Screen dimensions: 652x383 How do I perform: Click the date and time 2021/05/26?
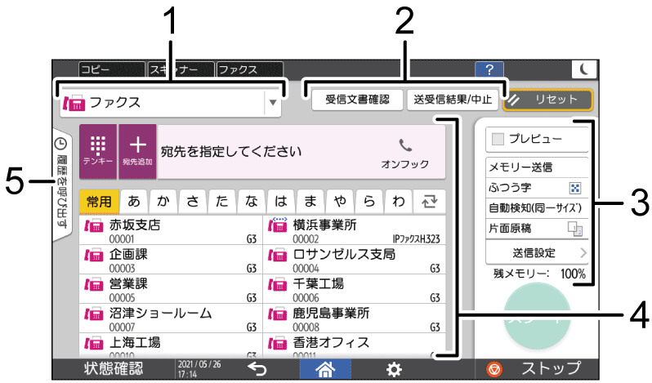199,369
